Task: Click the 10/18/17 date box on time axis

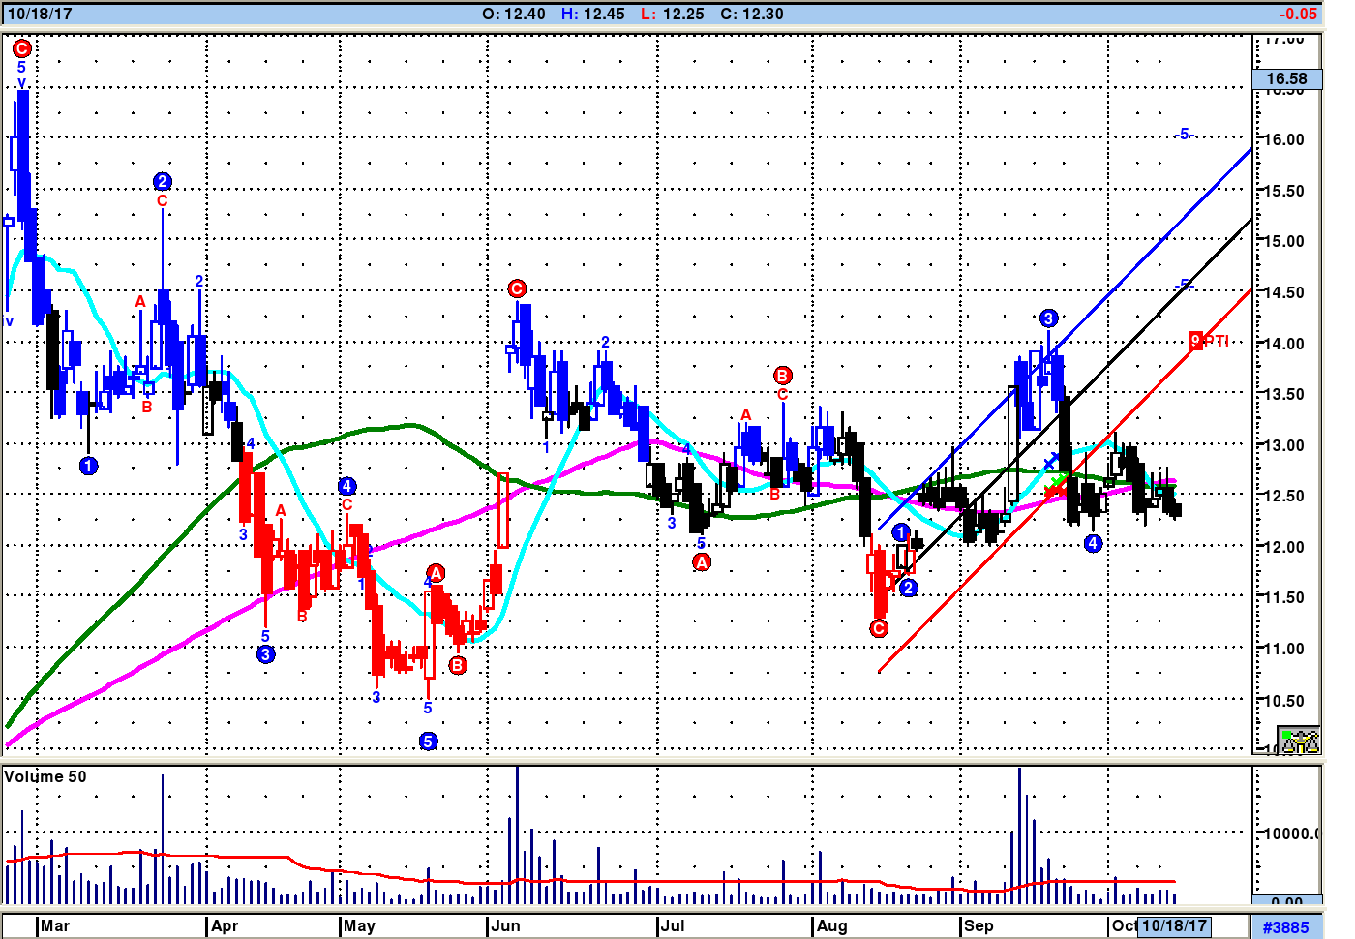Action: pyautogui.click(x=1174, y=925)
